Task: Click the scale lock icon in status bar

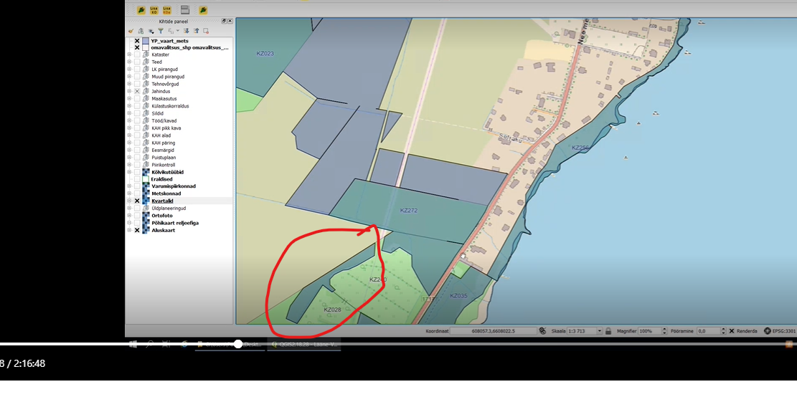Action: pos(608,331)
